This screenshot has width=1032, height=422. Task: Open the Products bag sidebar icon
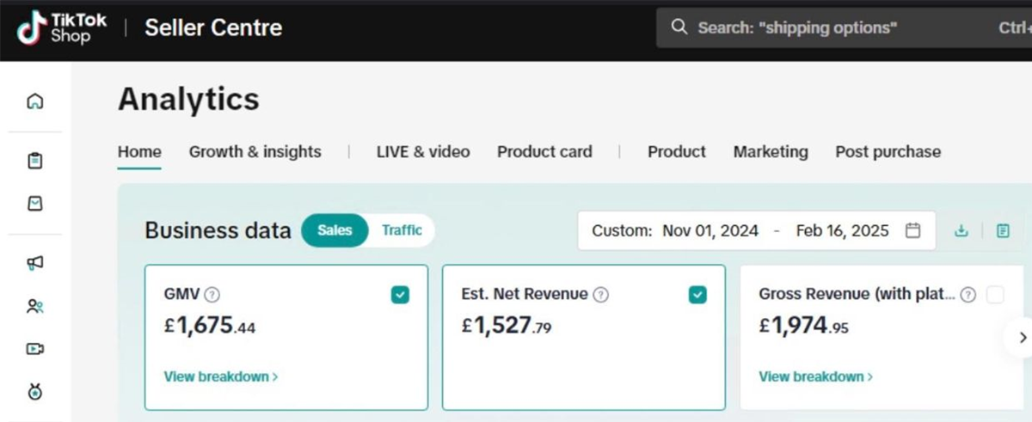[35, 204]
